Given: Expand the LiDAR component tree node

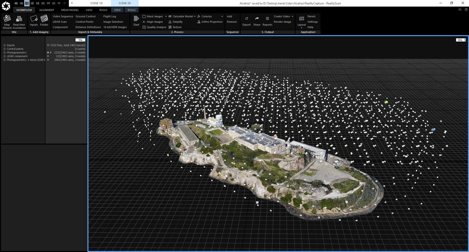Looking at the screenshot, I should tap(4, 56).
